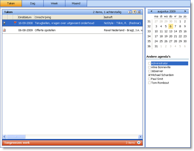This screenshot has width=194, height=151.
Task: Click the horizontal scrollbar thumb
Action: click(16, 137)
